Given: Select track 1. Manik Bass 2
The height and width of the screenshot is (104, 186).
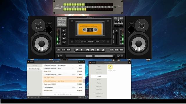Looking at the screenshot, I should click(63, 88).
